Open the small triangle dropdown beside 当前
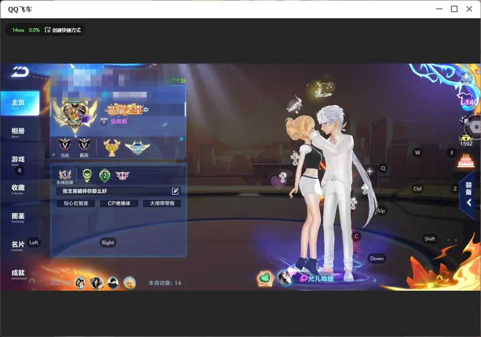The height and width of the screenshot is (337, 481). (x=54, y=155)
